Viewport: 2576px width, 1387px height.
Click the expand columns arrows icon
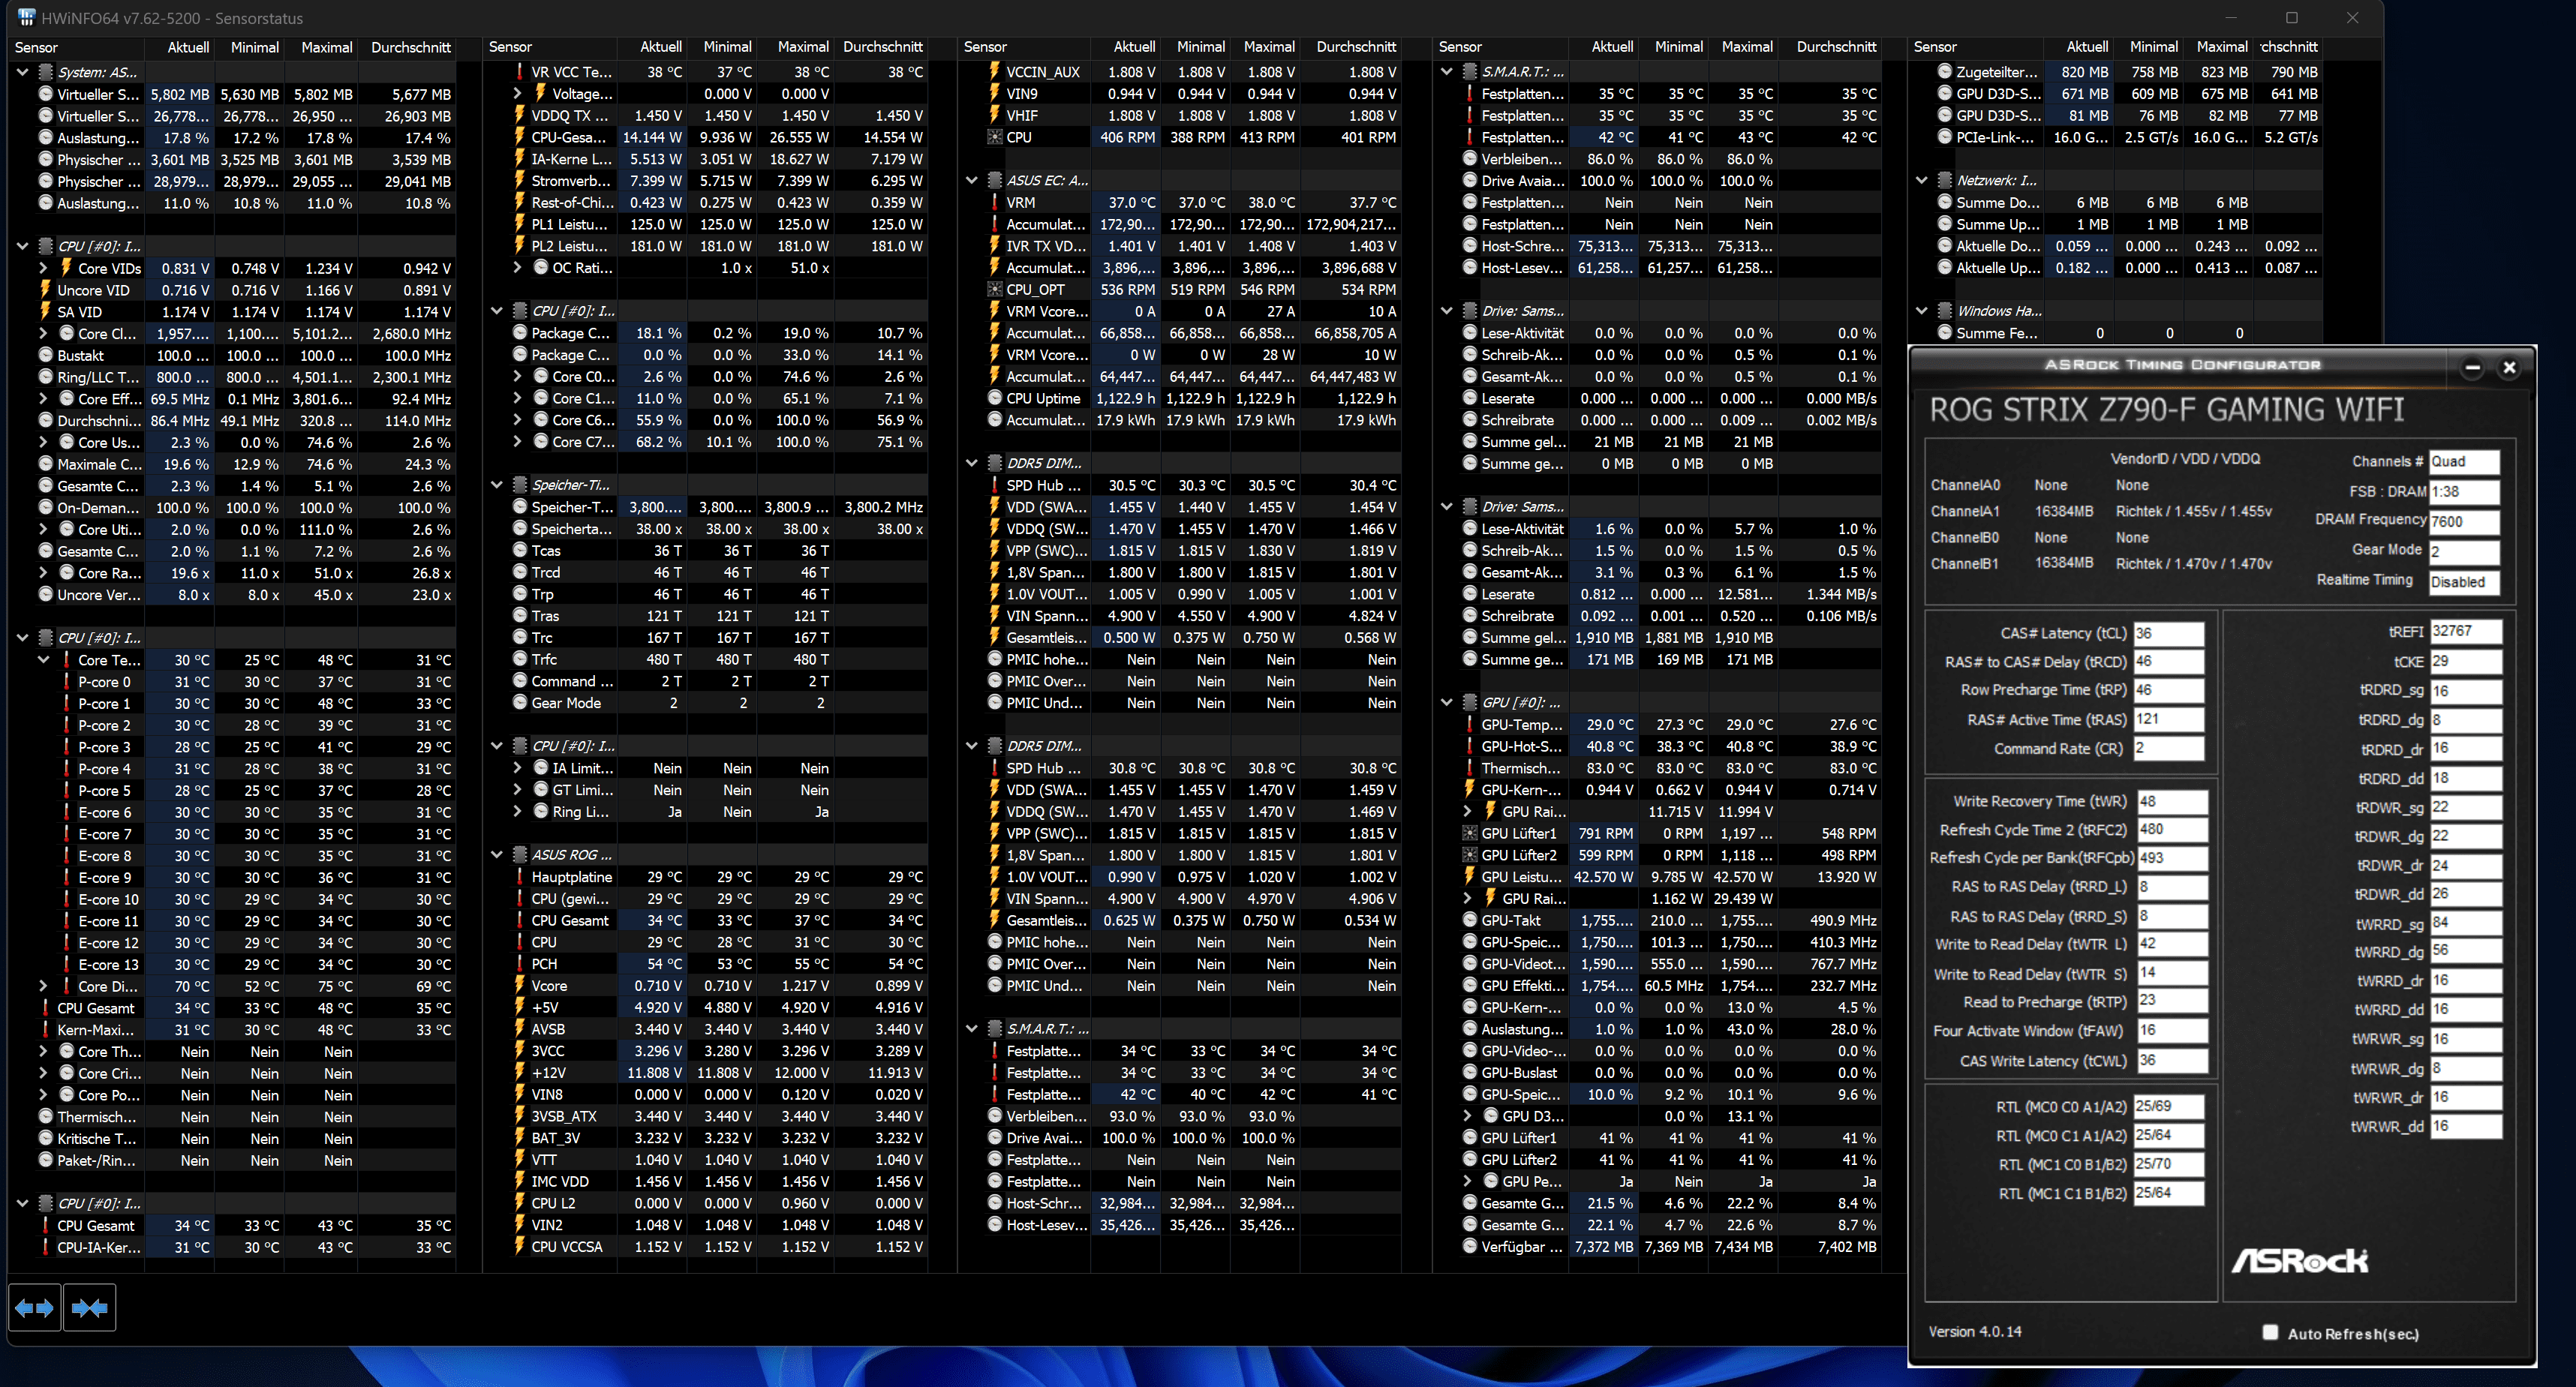(34, 1308)
